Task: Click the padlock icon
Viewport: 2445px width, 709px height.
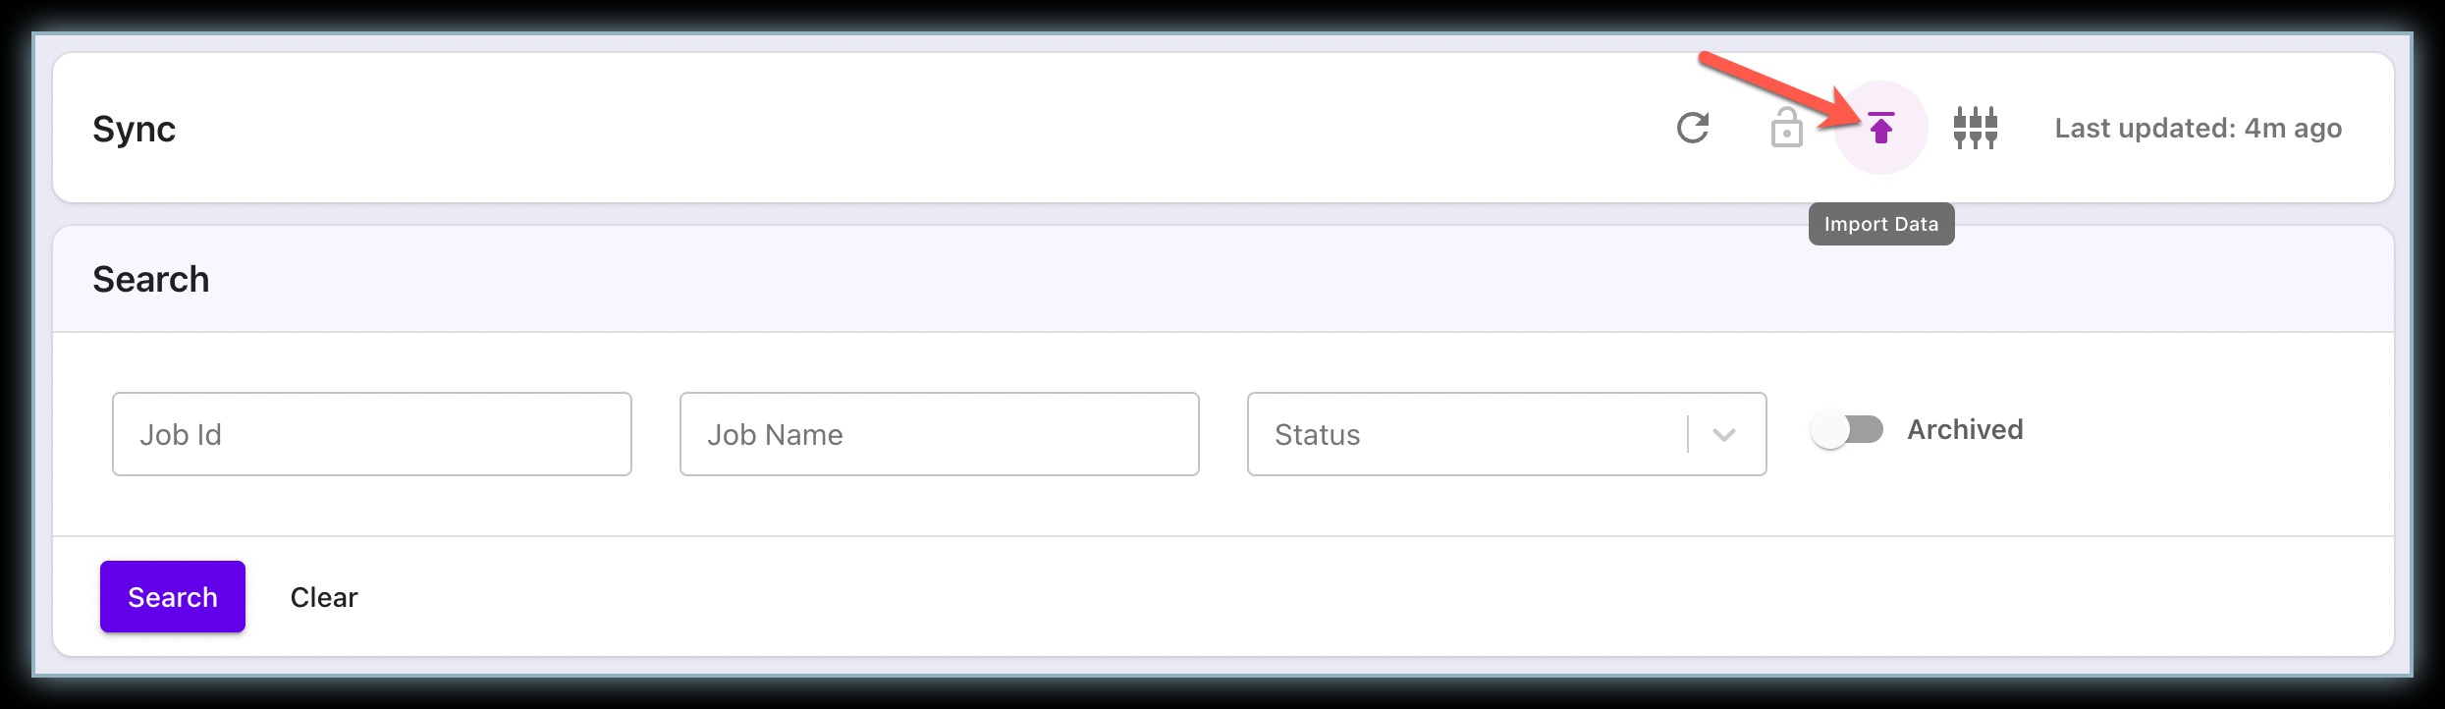Action: (1786, 128)
